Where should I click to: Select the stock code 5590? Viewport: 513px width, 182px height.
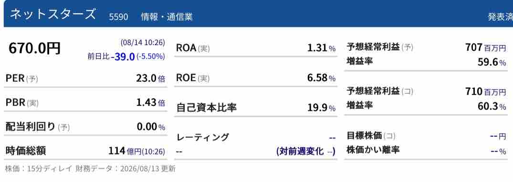click(x=118, y=17)
